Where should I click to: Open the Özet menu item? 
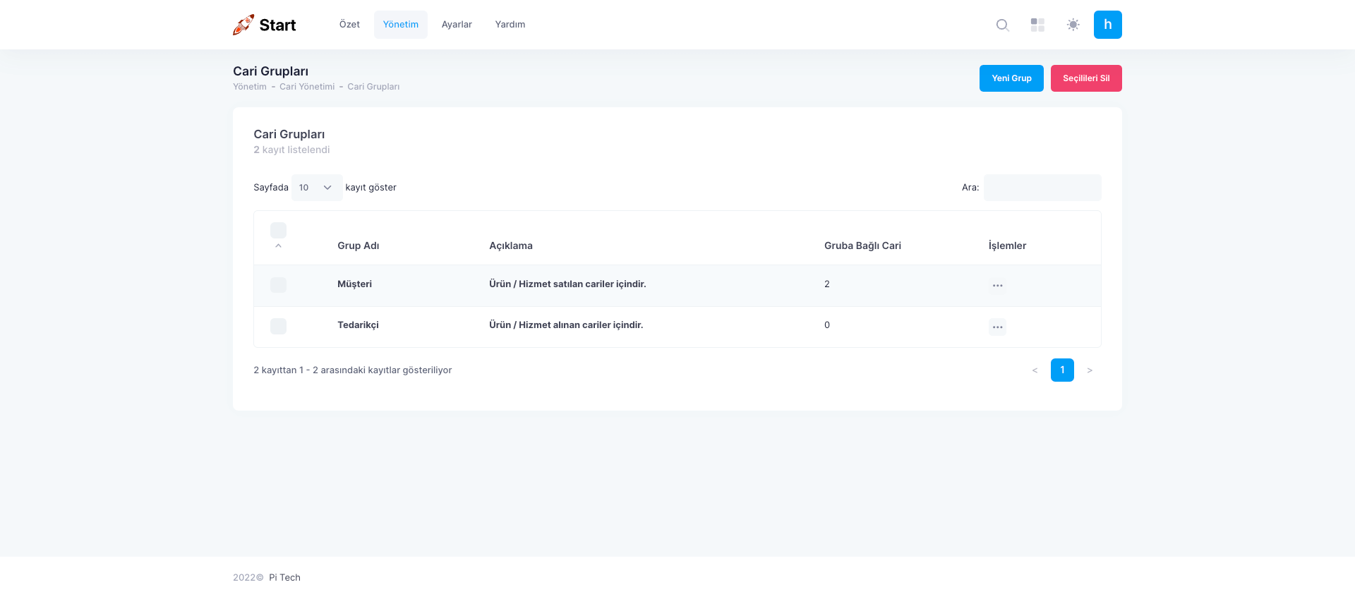tap(349, 25)
